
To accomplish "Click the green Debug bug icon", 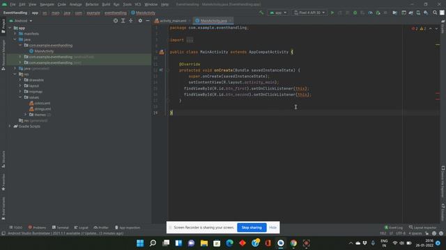I will (355, 12).
